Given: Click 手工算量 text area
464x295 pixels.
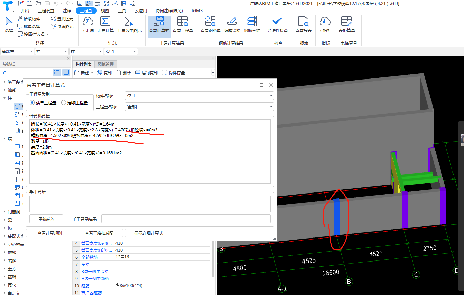Looking at the screenshot, I should click(150, 204).
